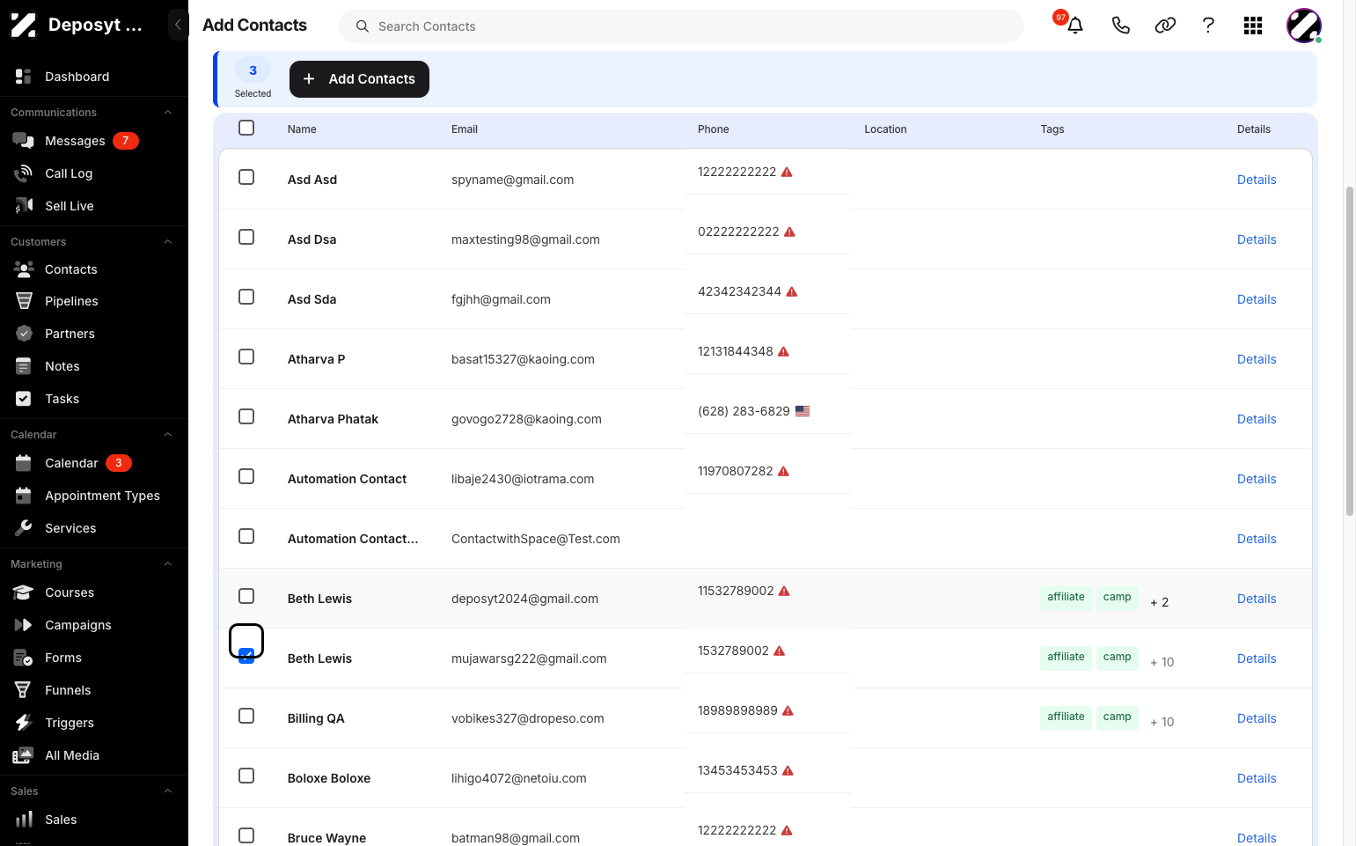
Task: Uncheck Beth Lewis mujawarsg222@gmail.com checkbox
Action: pos(246,655)
